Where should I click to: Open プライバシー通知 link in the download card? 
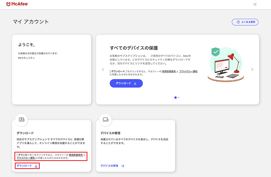tap(26, 158)
